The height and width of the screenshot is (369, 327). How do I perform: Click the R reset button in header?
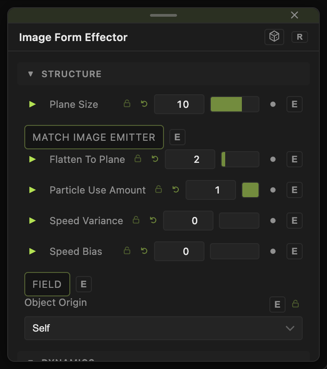[x=300, y=37]
